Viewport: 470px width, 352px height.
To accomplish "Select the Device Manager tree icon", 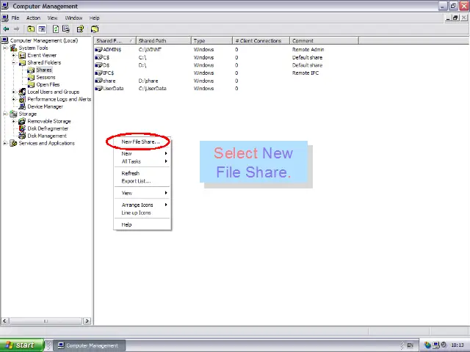I will [22, 107].
